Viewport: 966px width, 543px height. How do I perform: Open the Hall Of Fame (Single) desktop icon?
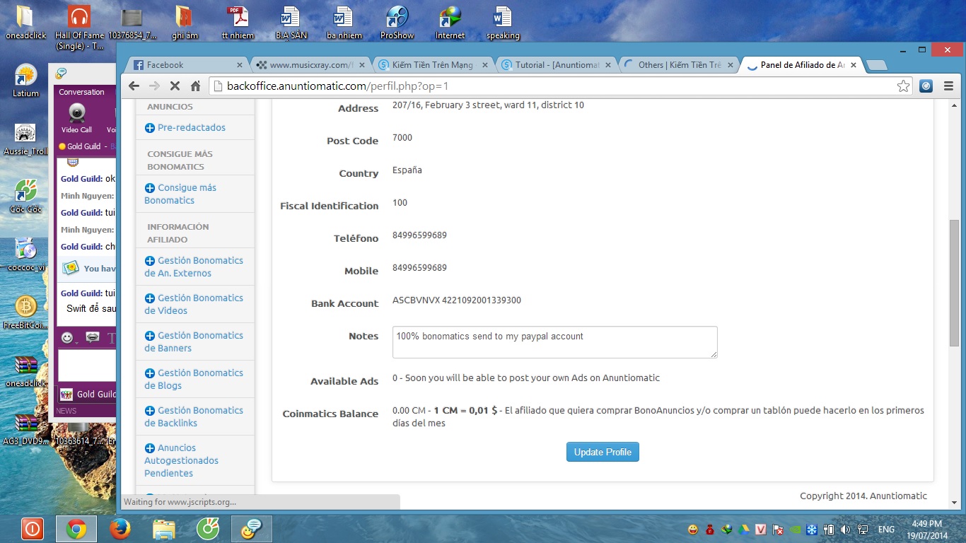pyautogui.click(x=78, y=27)
